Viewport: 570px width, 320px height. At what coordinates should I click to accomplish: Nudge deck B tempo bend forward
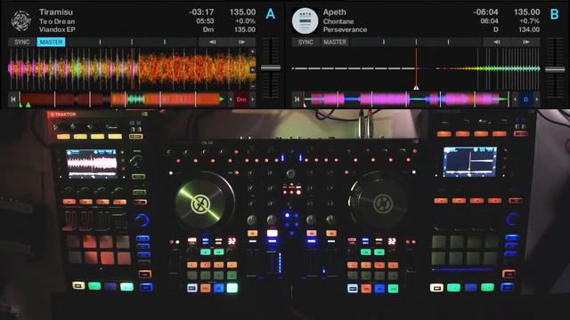coord(526,42)
